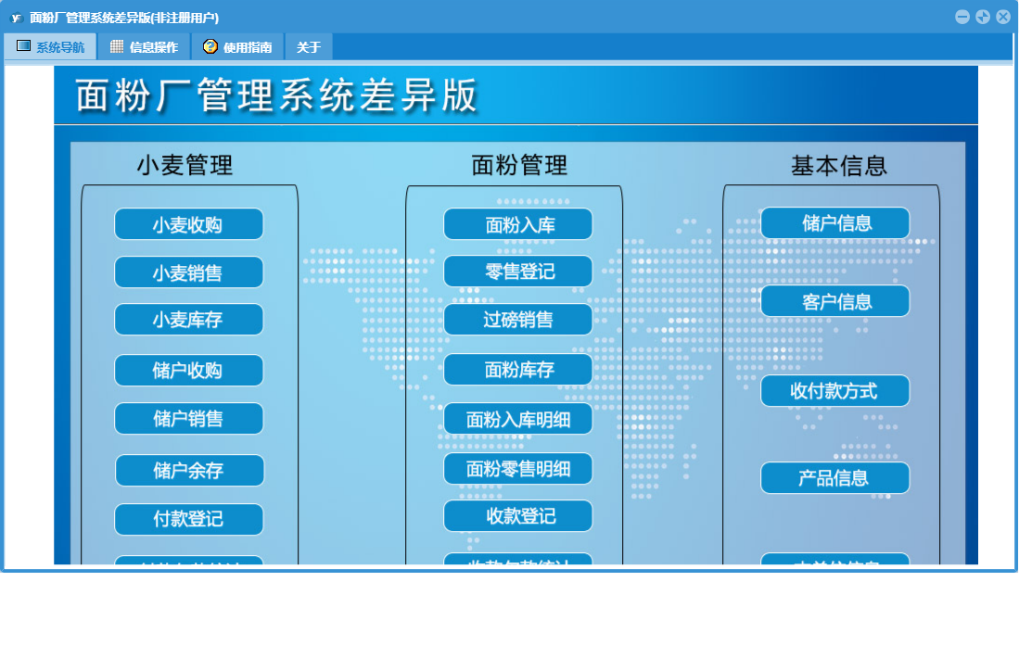
Task: Open the 系统导航 tab
Action: click(x=51, y=46)
